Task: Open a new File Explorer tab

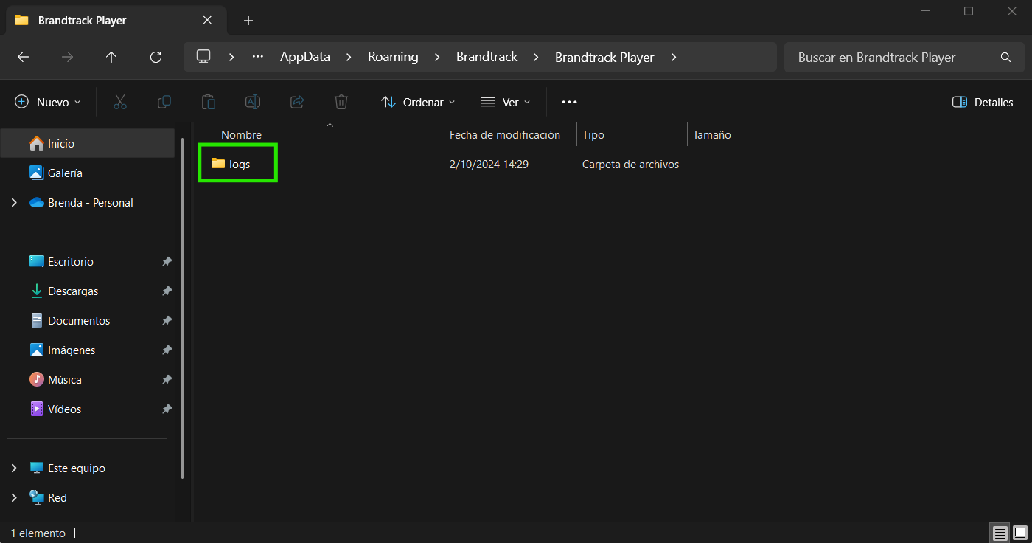Action: (x=248, y=21)
